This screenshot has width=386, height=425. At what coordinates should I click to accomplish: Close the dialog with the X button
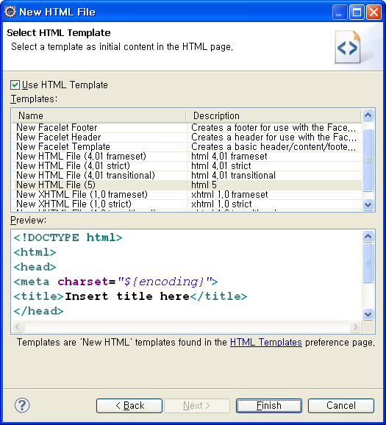pyautogui.click(x=374, y=12)
